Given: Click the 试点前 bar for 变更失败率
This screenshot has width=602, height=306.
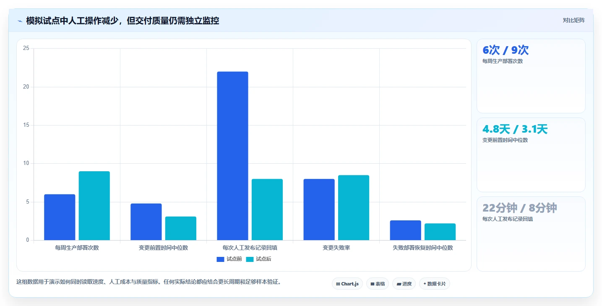Looking at the screenshot, I should [x=319, y=209].
